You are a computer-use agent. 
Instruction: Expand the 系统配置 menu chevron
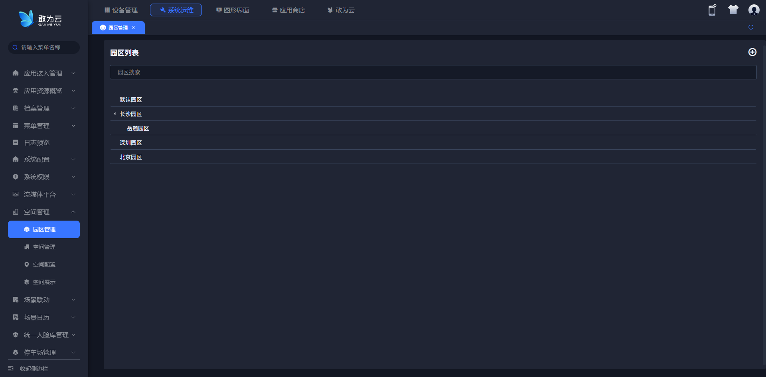[73, 159]
